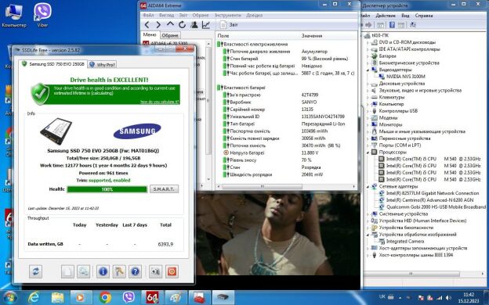The image size is (489, 305).
Task: Switch to Why Pro? tab in SSDLife
Action: click(x=103, y=64)
